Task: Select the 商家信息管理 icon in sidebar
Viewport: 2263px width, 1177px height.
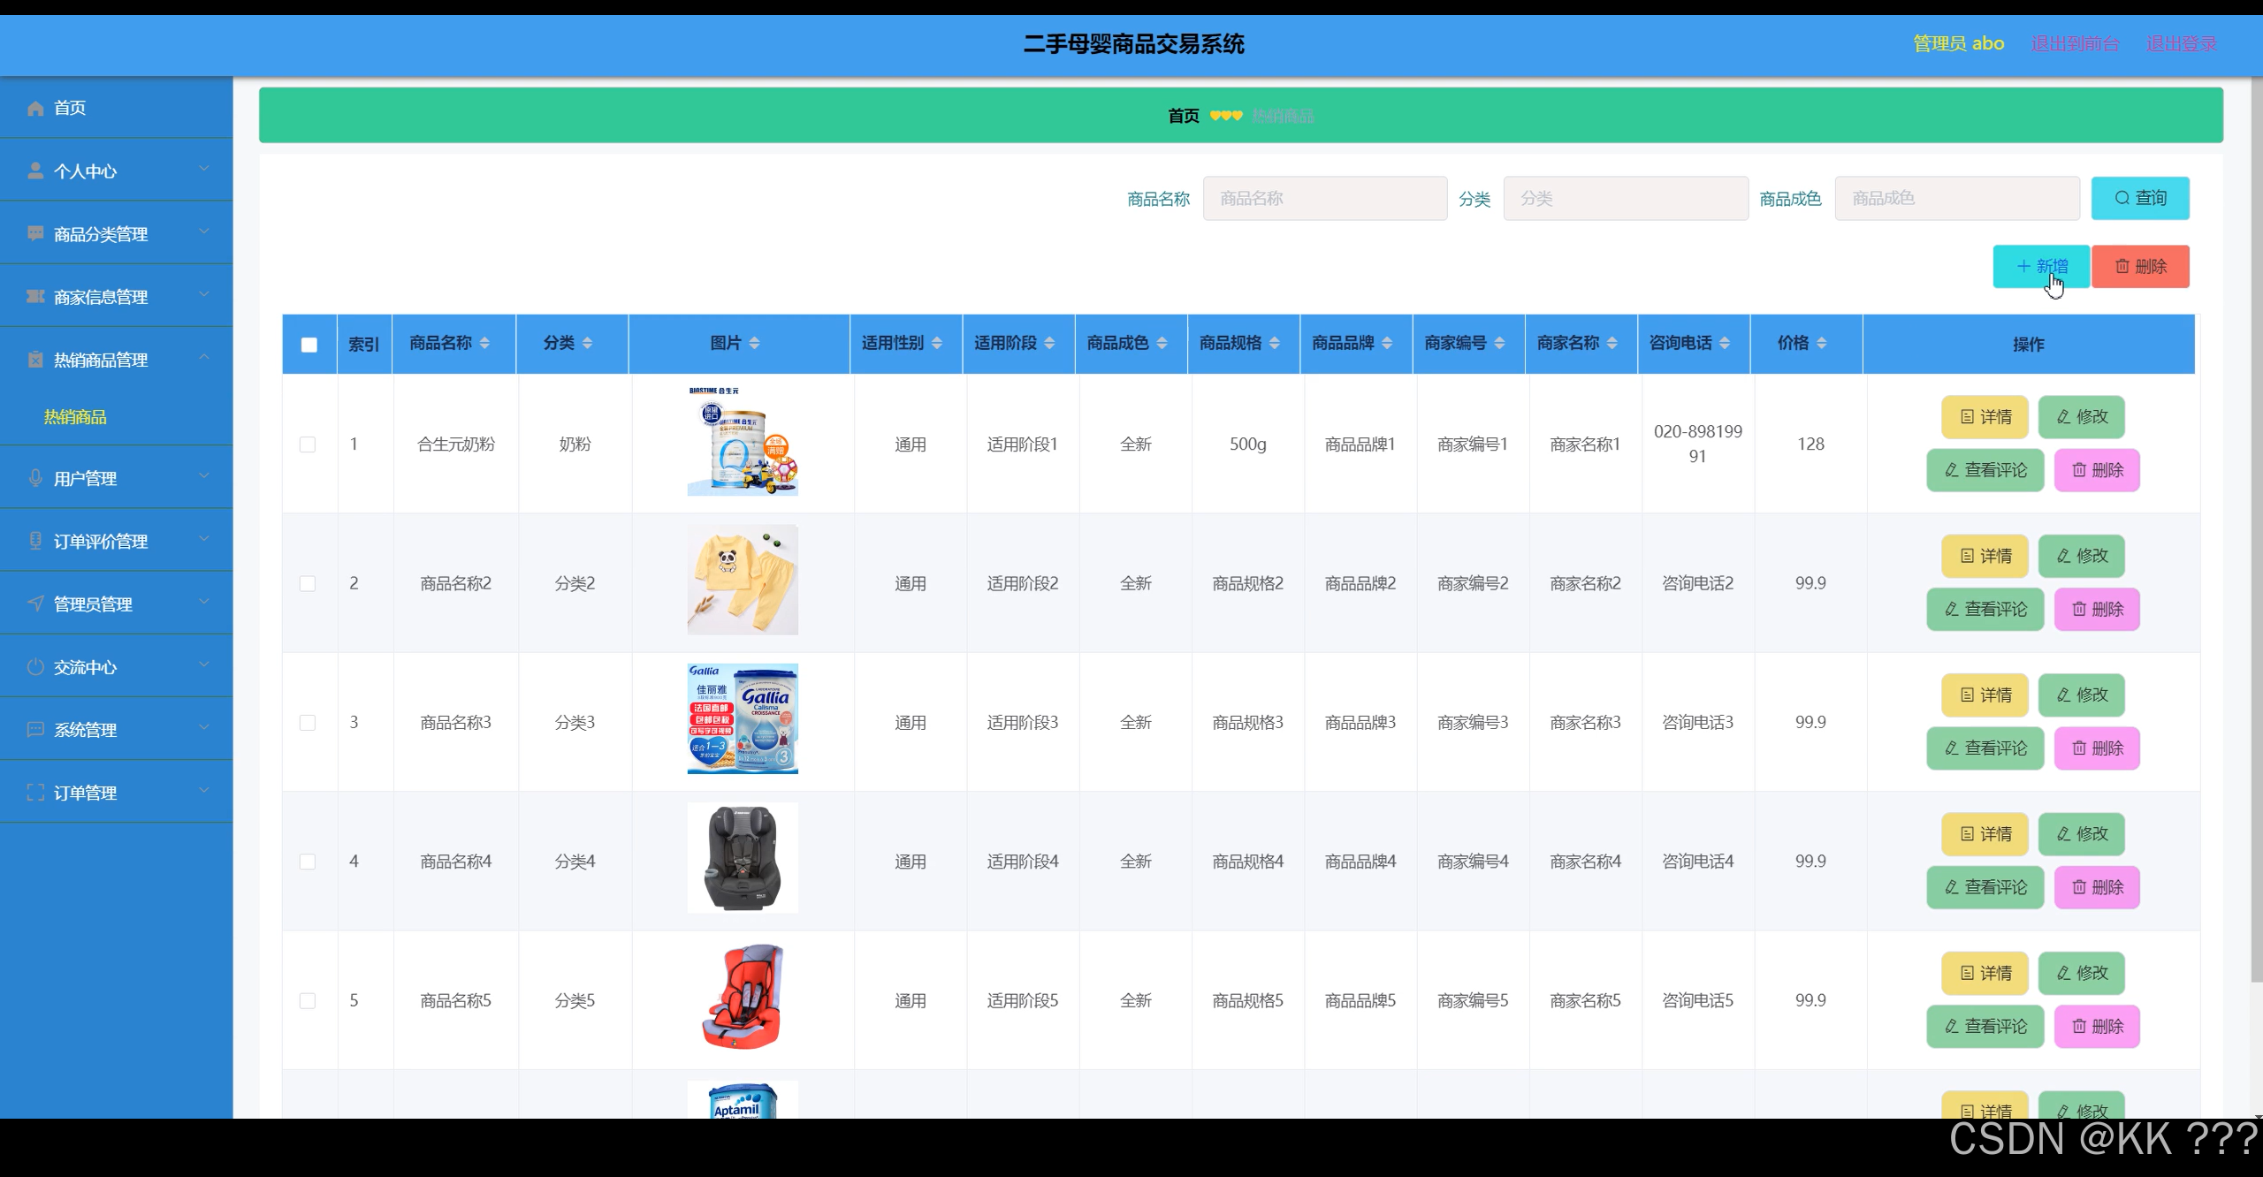Action: pos(35,295)
